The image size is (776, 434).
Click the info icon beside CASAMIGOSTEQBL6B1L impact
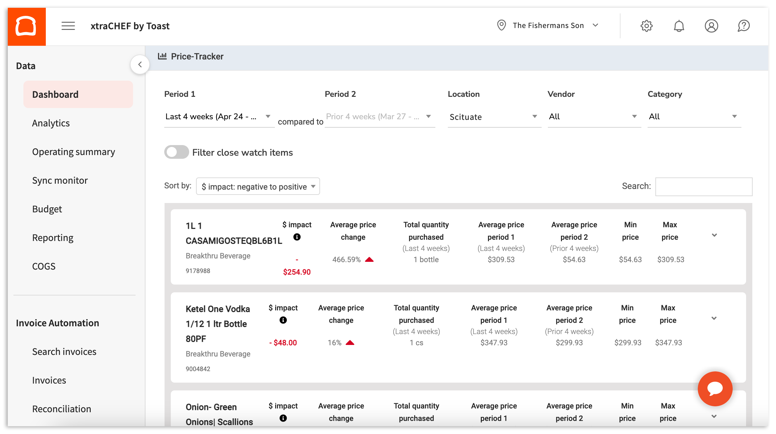(297, 237)
